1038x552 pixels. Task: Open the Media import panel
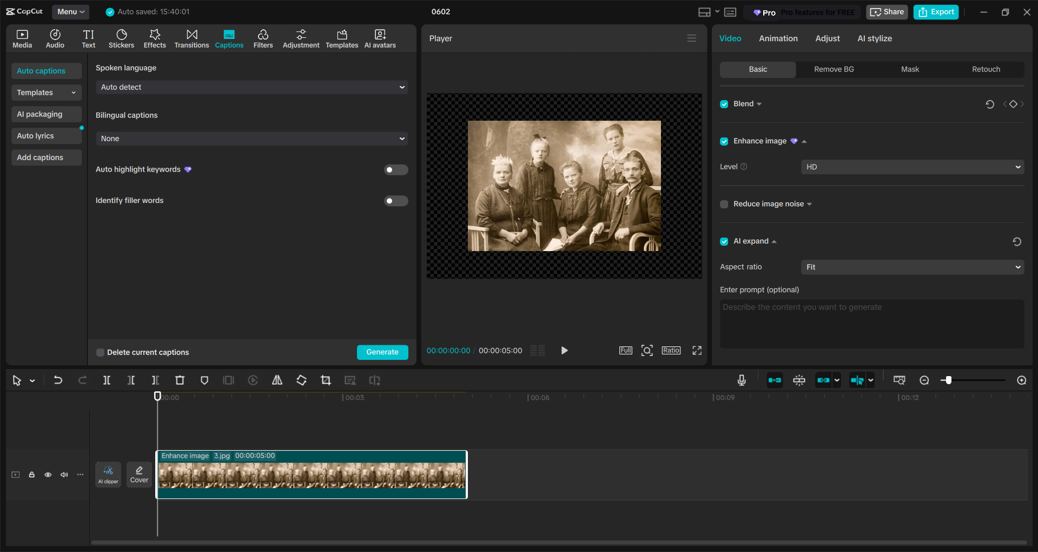click(x=22, y=38)
